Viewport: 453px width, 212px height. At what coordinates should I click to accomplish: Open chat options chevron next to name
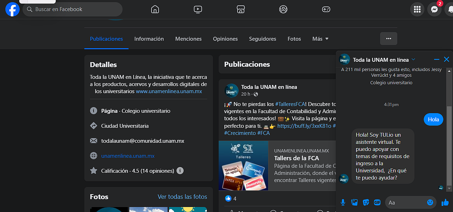413,59
